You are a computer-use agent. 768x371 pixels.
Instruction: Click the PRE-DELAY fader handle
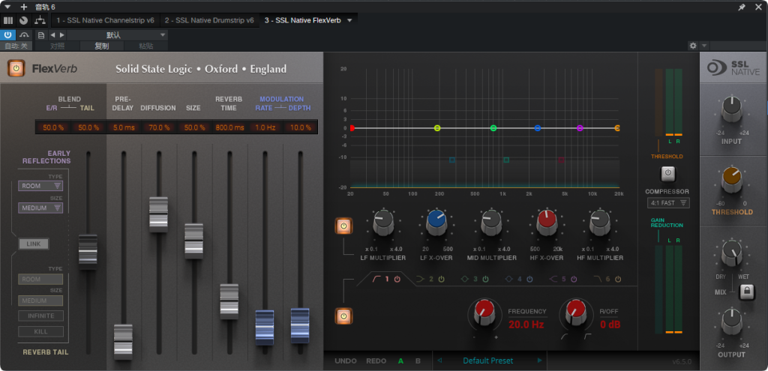coord(124,342)
